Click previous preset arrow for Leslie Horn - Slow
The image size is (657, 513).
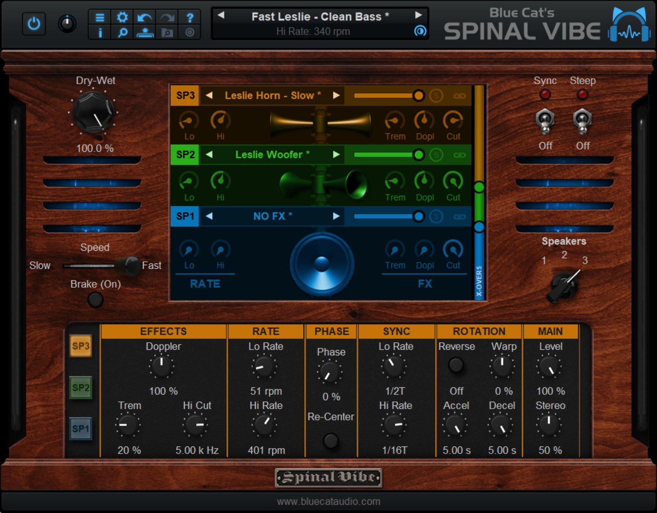(x=209, y=95)
